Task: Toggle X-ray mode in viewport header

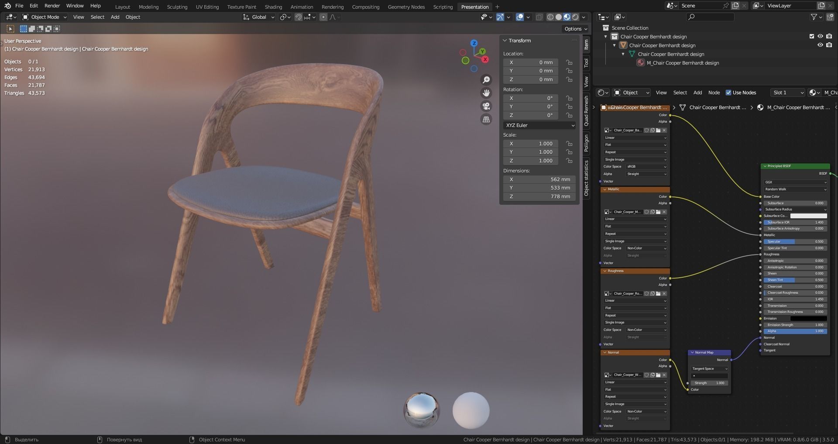Action: coord(539,17)
